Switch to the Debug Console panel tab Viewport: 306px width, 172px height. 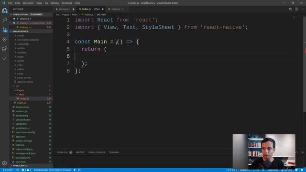[97, 152]
